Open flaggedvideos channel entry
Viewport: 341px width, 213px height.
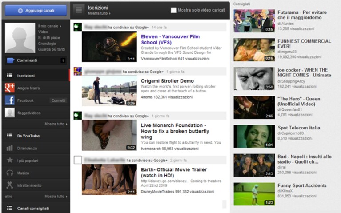29,113
